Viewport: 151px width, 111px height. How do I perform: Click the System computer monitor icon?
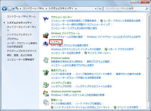(x=46, y=44)
